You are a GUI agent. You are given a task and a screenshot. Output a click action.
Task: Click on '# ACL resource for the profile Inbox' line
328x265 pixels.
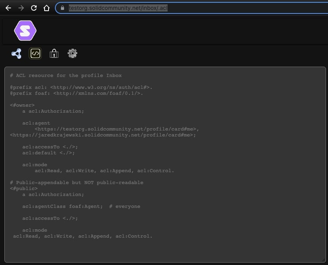tap(66, 75)
